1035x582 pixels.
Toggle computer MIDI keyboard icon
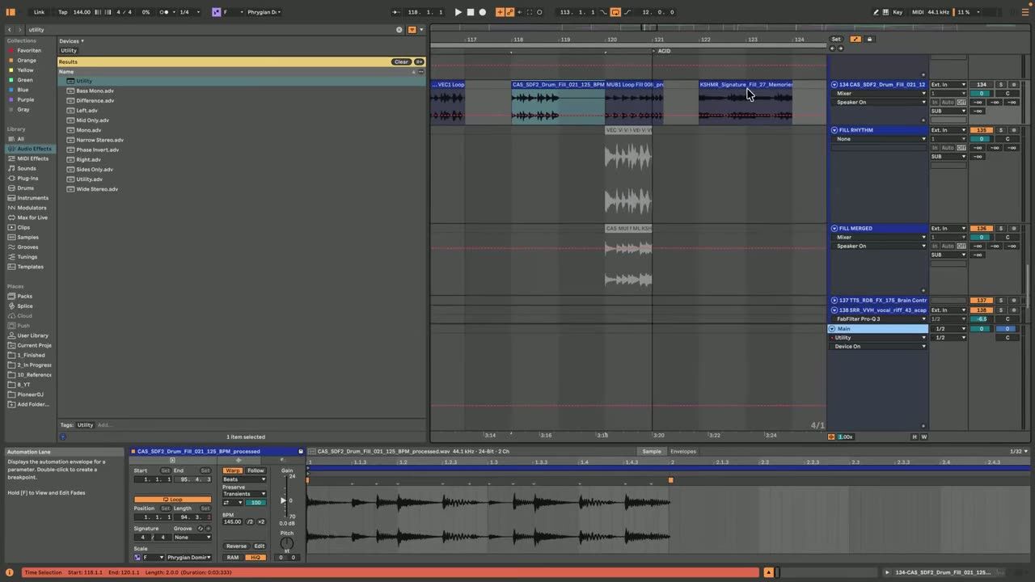887,12
